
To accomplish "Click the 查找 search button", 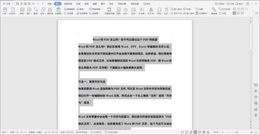I will click(147, 4).
